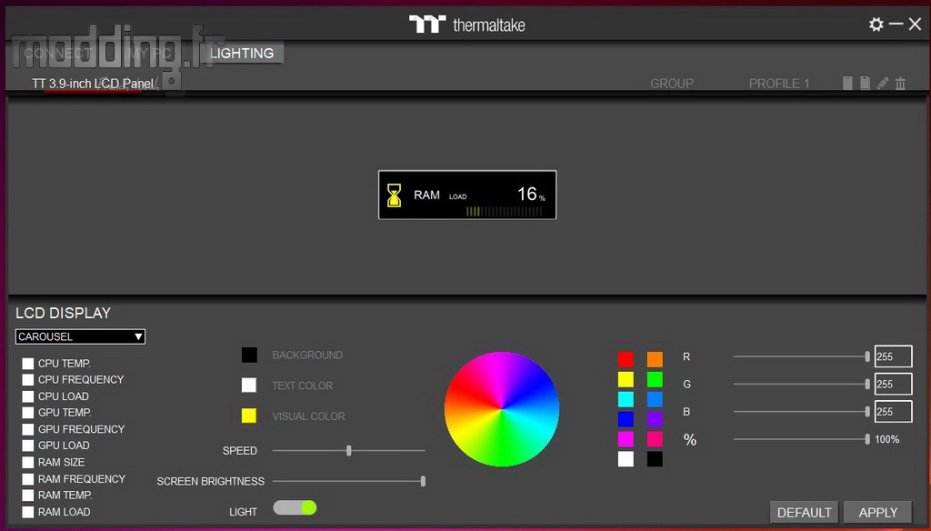931x531 pixels.
Task: Click the trash delete profile icon
Action: click(x=901, y=83)
